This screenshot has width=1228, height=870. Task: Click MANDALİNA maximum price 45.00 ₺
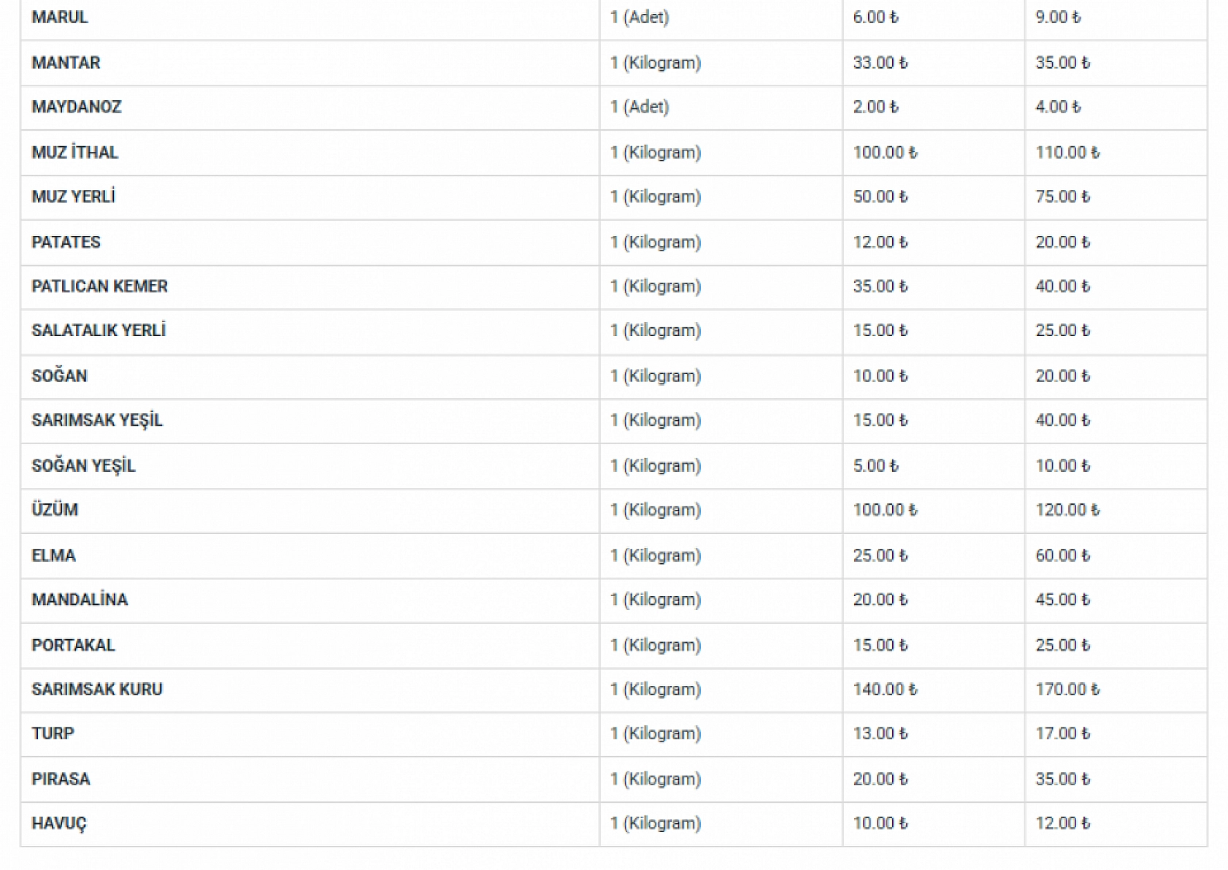coord(1062,600)
